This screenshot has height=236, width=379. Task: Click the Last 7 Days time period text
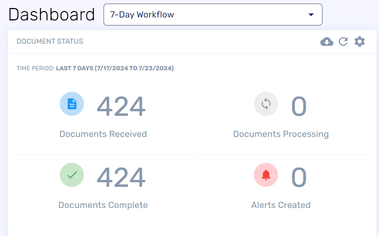pos(115,68)
